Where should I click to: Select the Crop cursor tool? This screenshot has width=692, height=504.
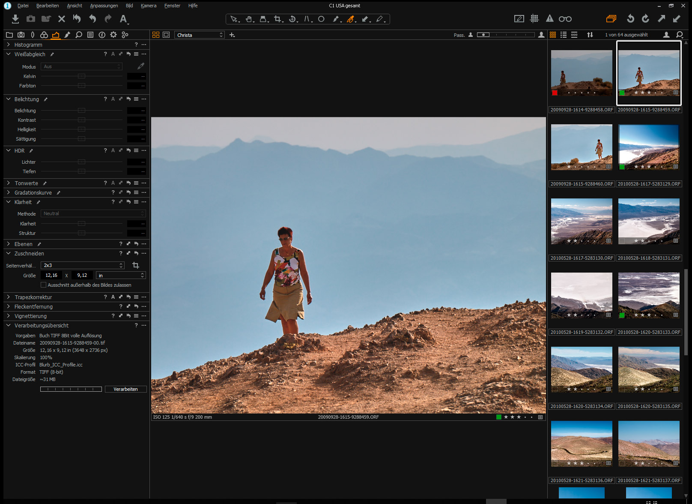[x=278, y=19]
